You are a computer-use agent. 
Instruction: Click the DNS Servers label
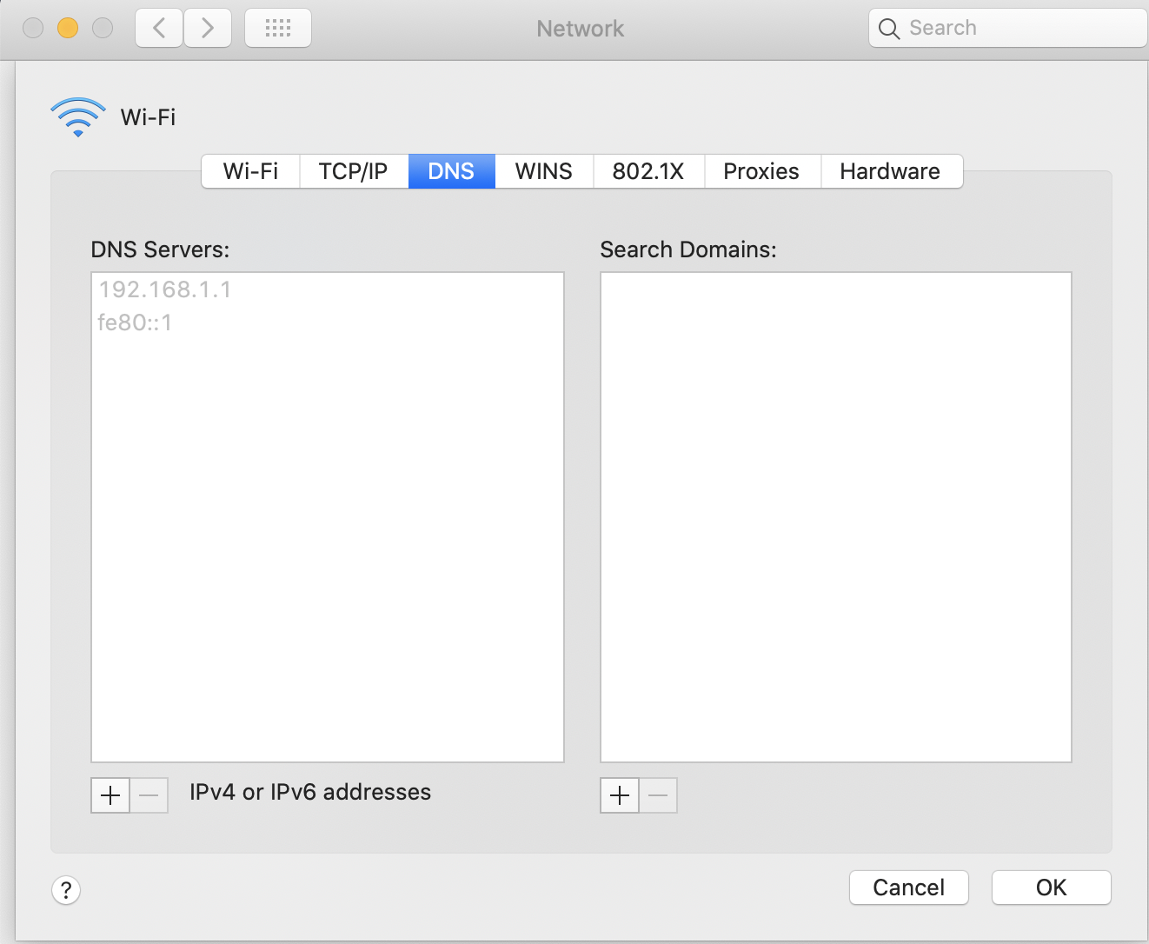pyautogui.click(x=161, y=249)
